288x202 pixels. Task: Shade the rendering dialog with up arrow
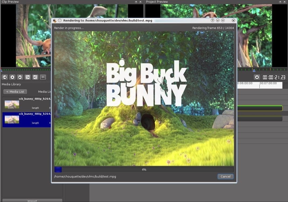(x=222, y=20)
